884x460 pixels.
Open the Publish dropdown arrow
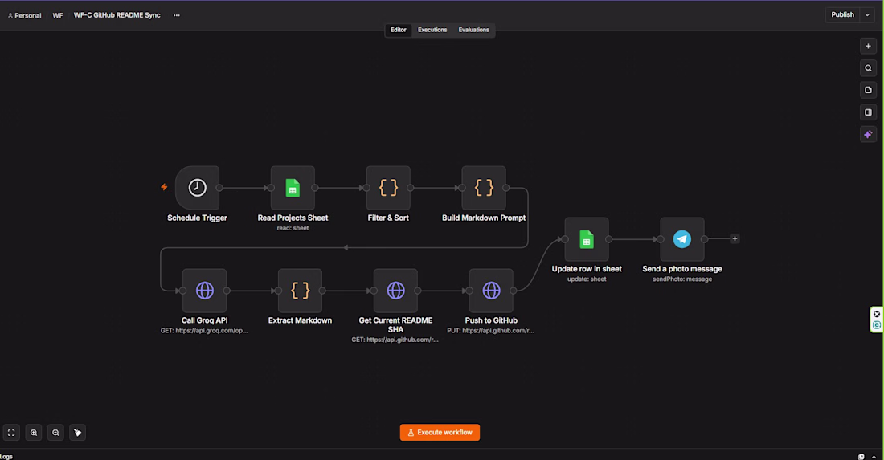coord(867,15)
